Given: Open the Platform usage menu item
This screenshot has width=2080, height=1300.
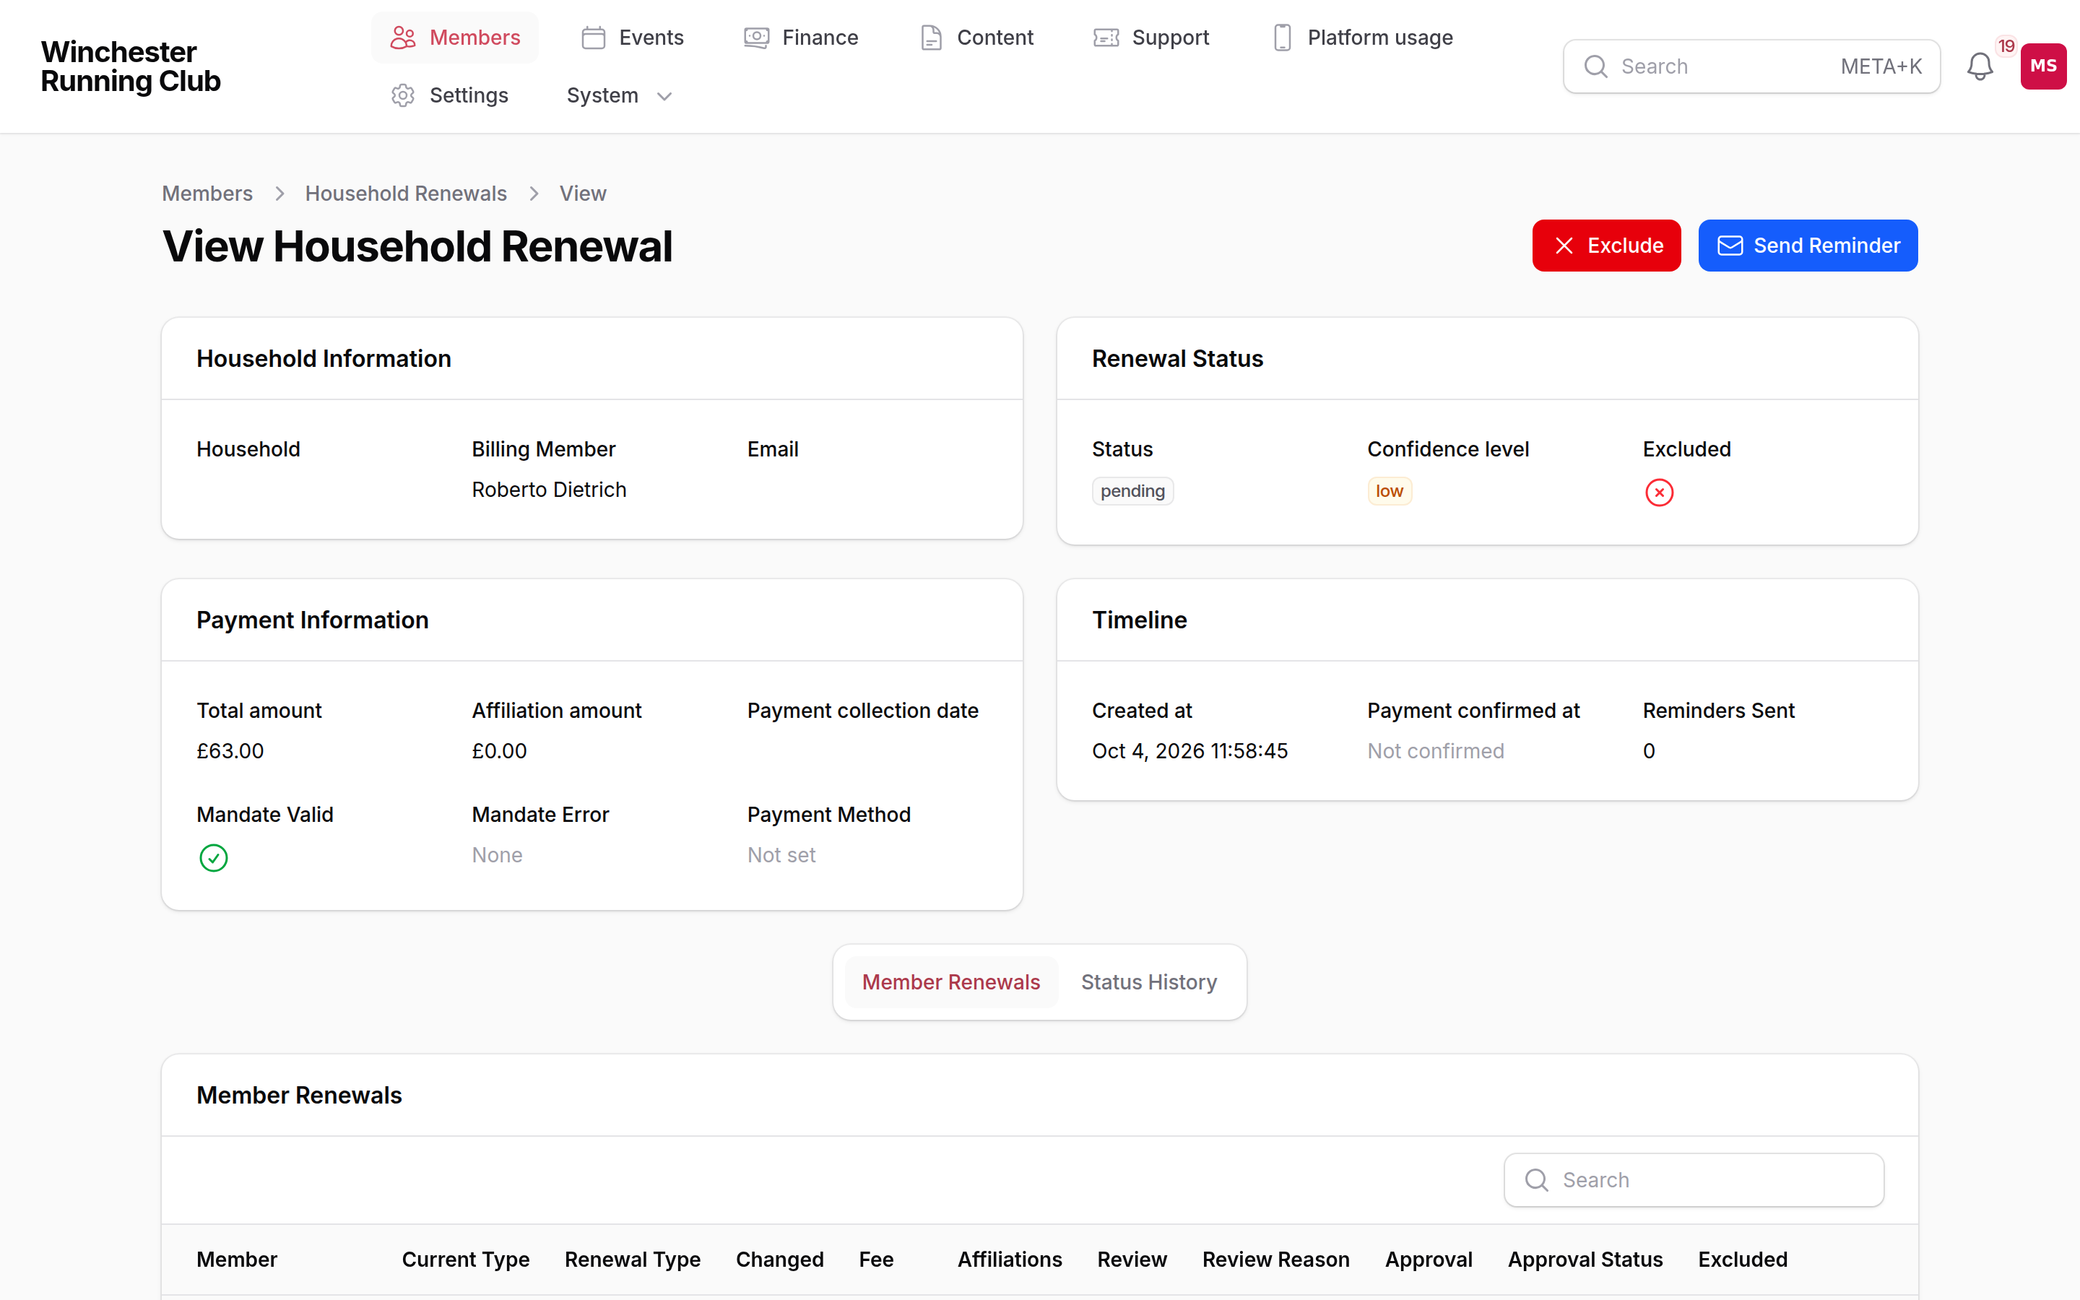Looking at the screenshot, I should click(x=1363, y=38).
